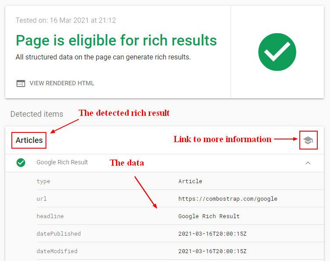The image size is (330, 261).
Task: Open the VIEW RENDERED HTML text button
Action: 62,84
